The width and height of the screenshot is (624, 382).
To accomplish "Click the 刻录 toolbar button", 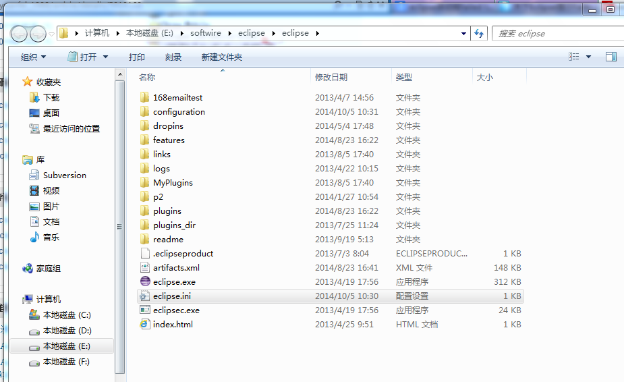I will pyautogui.click(x=173, y=57).
